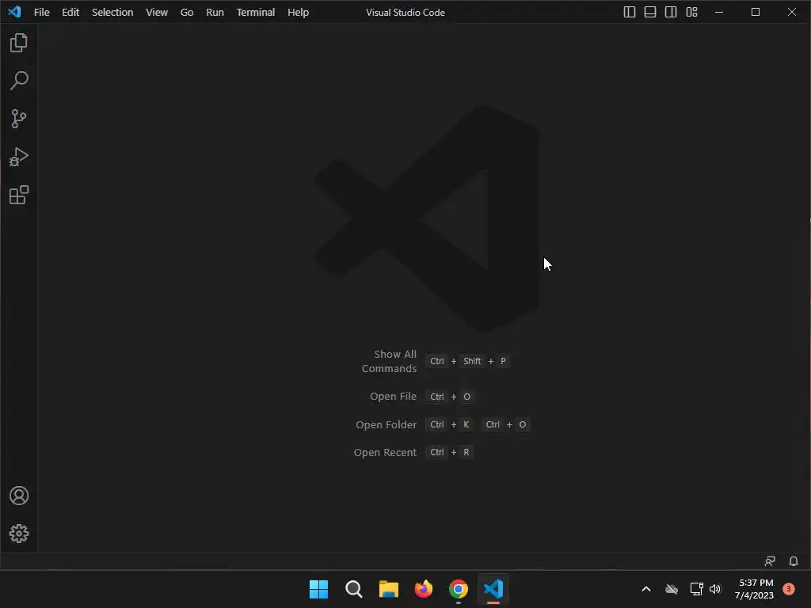The image size is (811, 608).
Task: Toggle Panel layout icon
Action: pos(650,12)
